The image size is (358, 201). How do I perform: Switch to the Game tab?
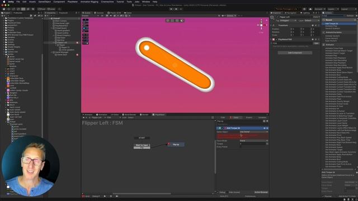pyautogui.click(x=128, y=13)
